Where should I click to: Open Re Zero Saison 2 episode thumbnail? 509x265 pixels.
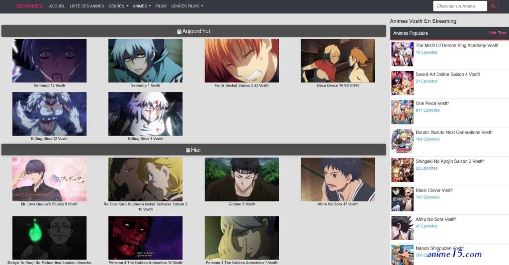tap(146, 180)
